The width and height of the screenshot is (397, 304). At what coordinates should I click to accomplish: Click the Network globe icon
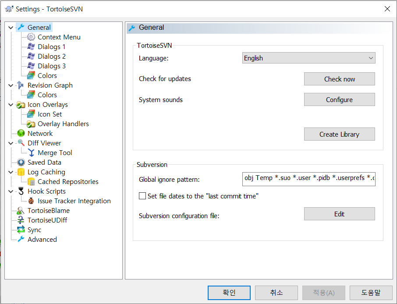(x=21, y=134)
